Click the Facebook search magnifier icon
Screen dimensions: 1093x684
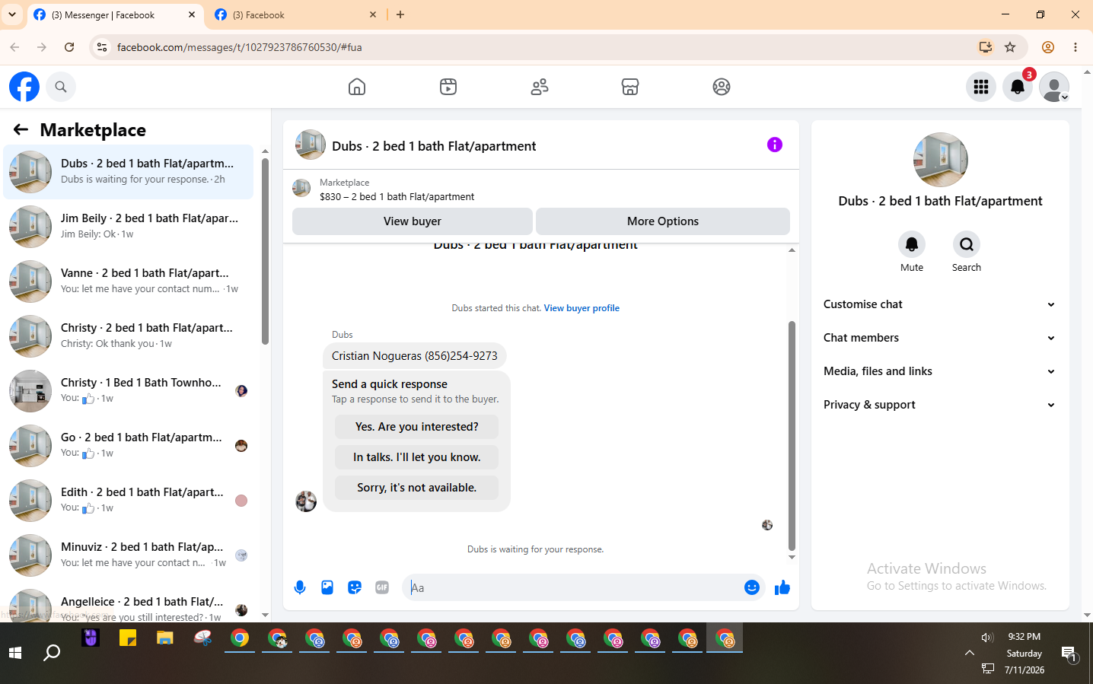pos(61,87)
